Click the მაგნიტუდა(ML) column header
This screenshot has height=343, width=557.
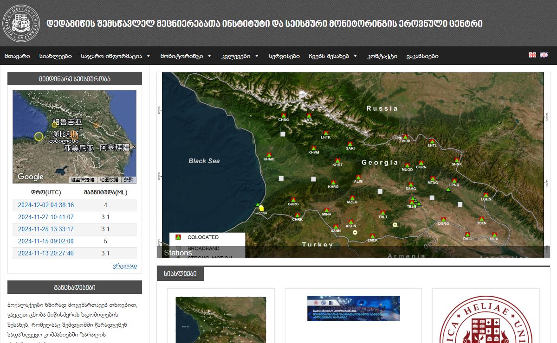pos(105,192)
